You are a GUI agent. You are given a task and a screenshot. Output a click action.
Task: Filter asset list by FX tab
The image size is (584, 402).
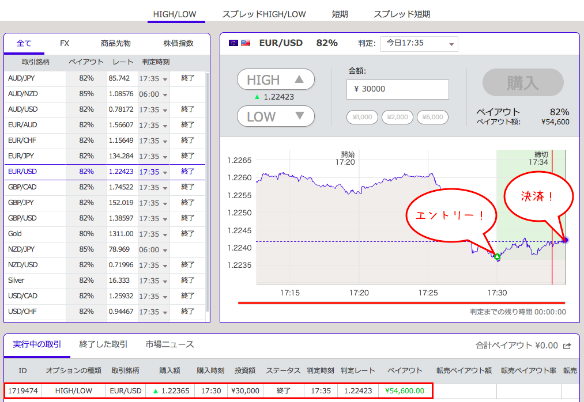[x=65, y=43]
